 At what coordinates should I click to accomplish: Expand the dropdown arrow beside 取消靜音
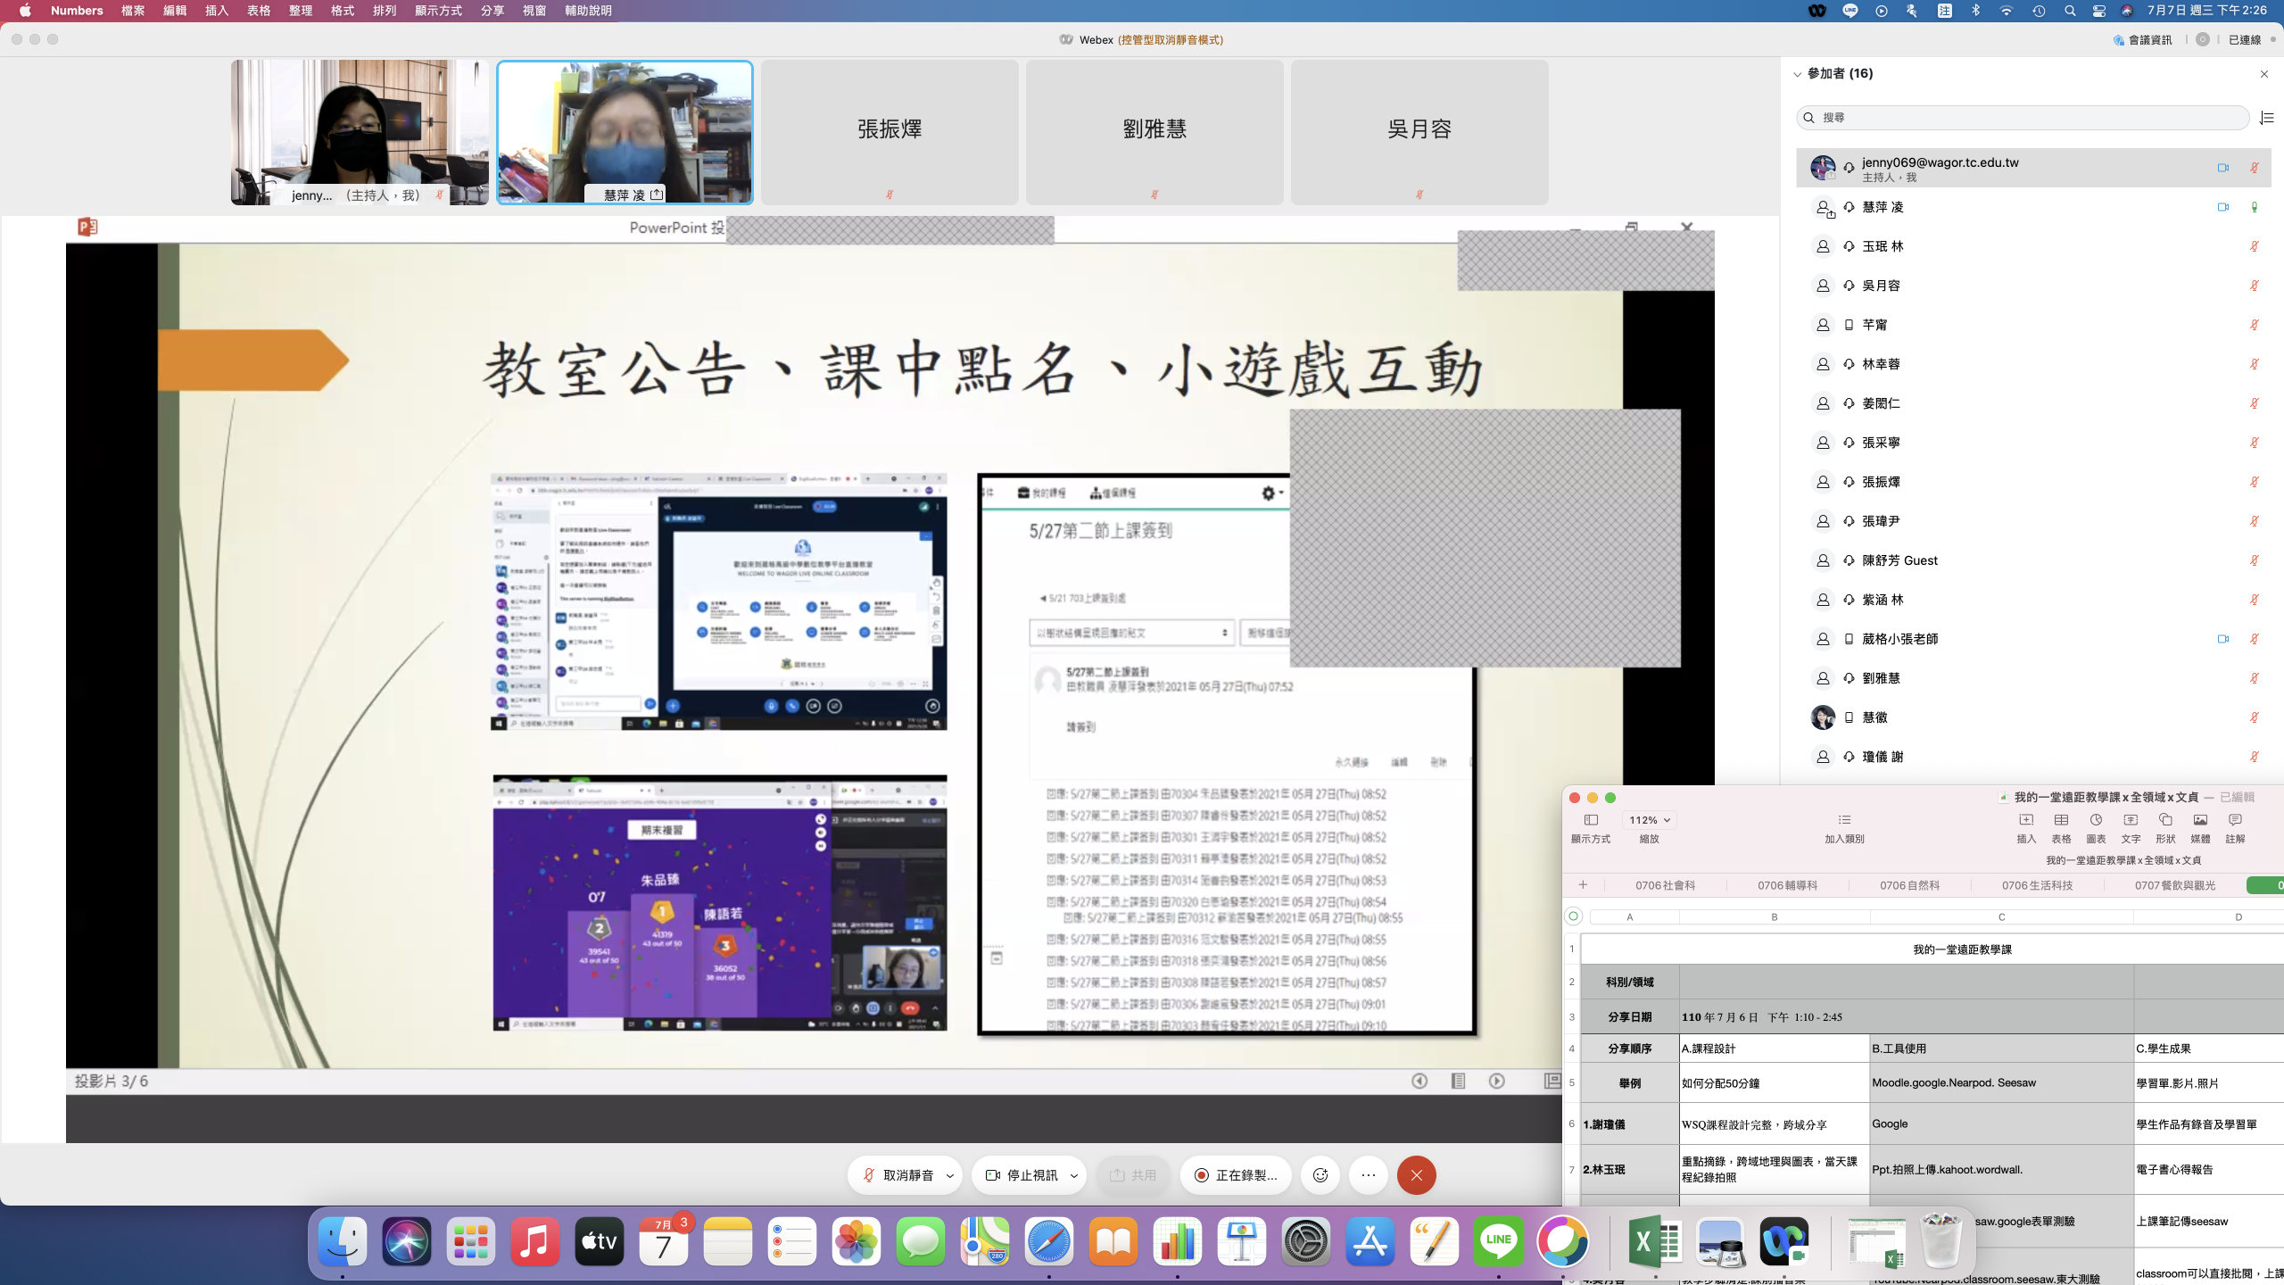pyautogui.click(x=950, y=1176)
